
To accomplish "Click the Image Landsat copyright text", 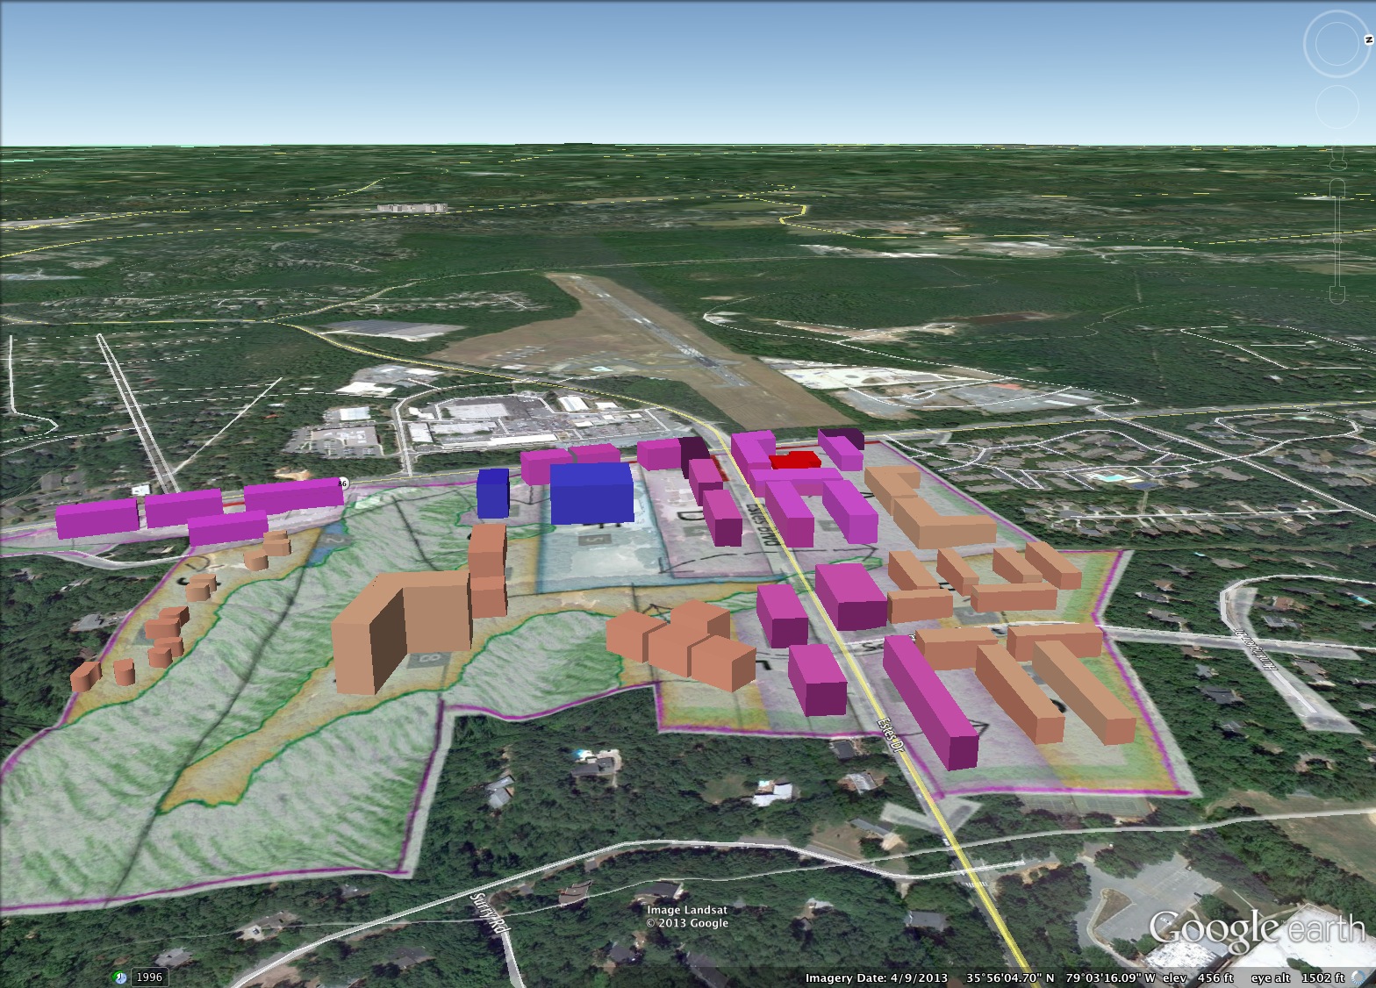I will pos(687,916).
